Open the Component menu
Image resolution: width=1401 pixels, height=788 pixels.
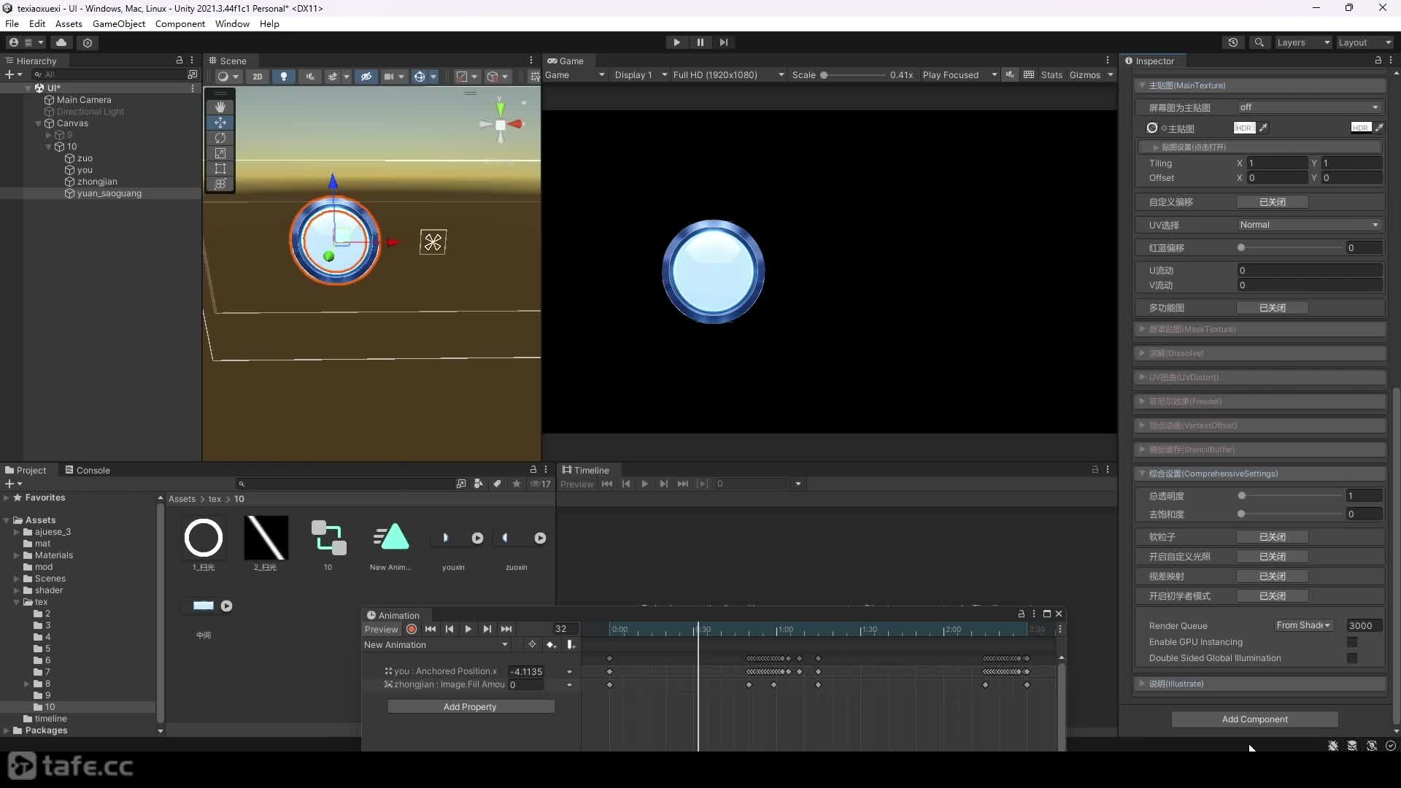(180, 23)
